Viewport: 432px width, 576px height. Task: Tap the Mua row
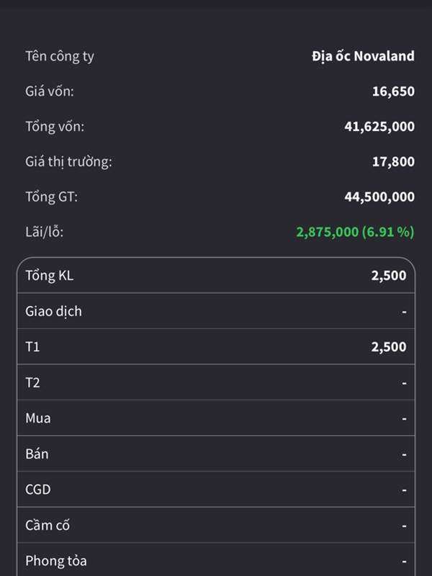click(216, 418)
